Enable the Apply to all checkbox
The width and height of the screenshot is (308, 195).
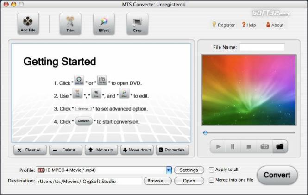pos(211,170)
